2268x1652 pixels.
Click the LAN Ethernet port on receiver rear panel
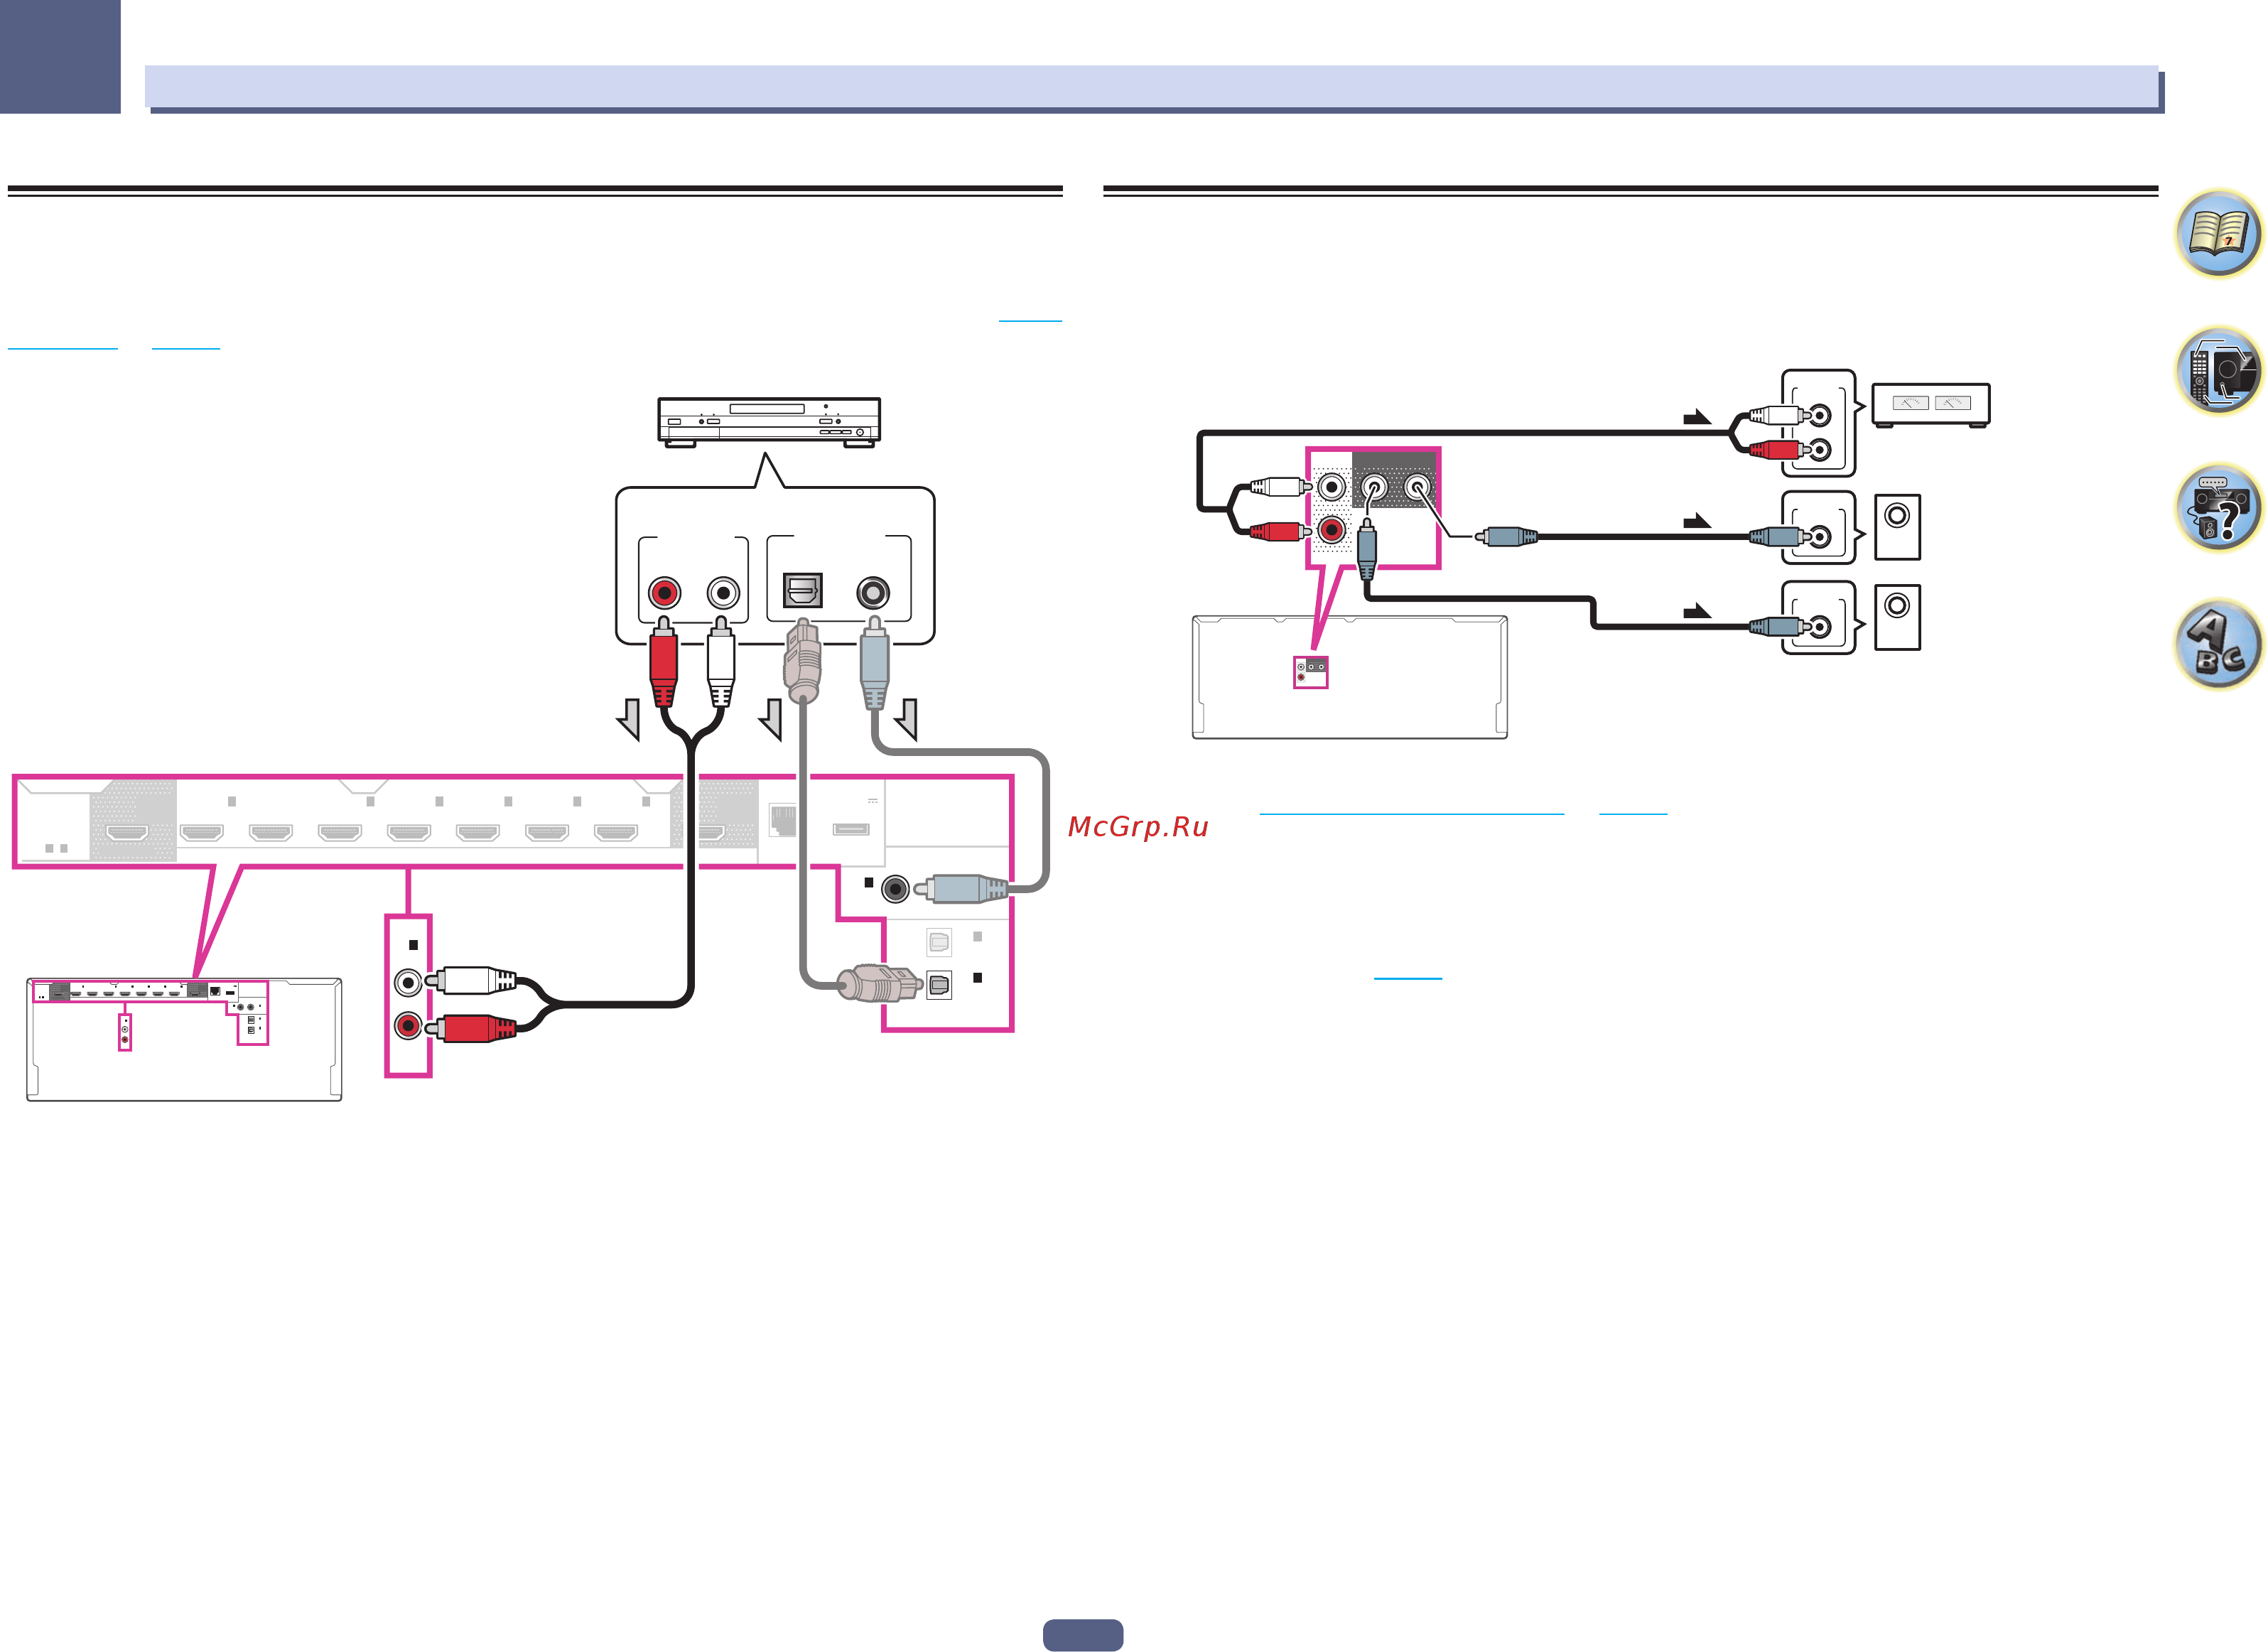coord(782,820)
